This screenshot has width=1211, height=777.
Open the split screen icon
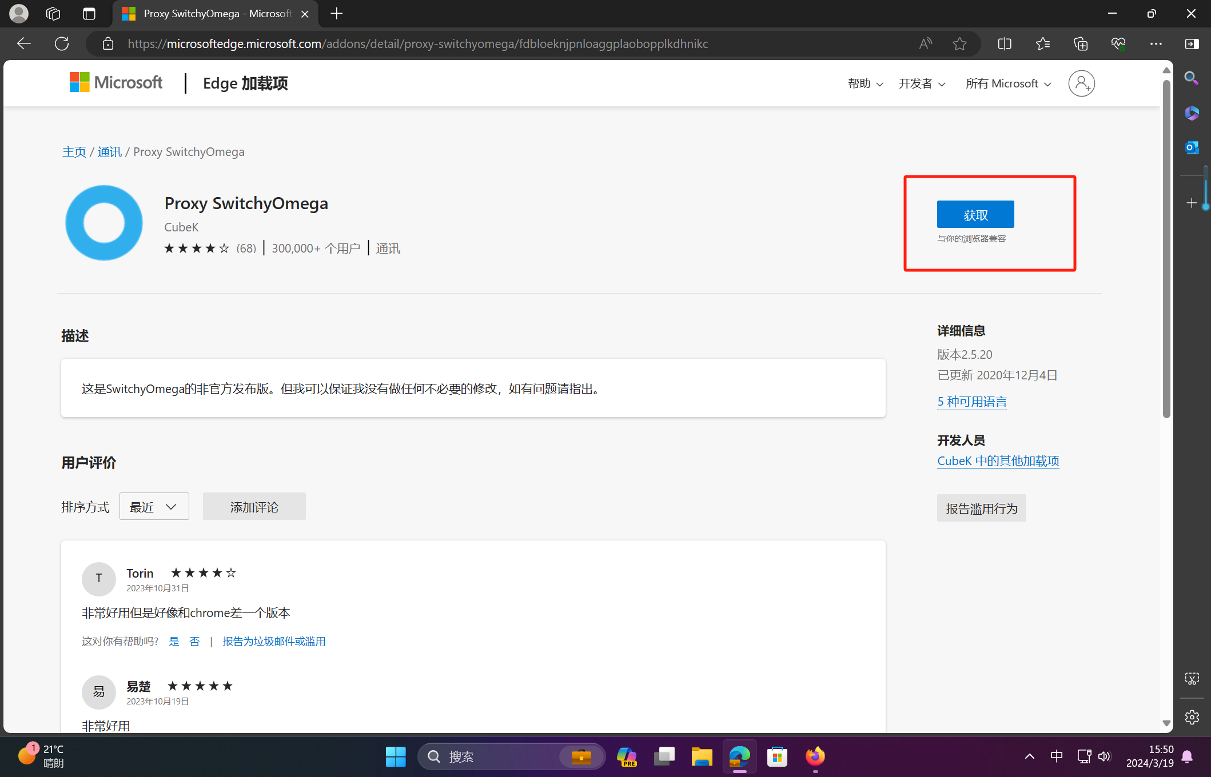(x=1004, y=43)
